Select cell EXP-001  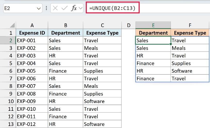click(x=32, y=40)
